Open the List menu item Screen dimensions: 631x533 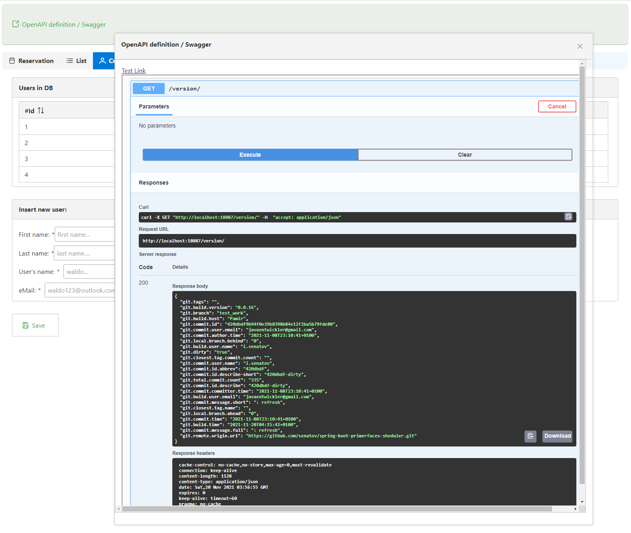[x=76, y=61]
